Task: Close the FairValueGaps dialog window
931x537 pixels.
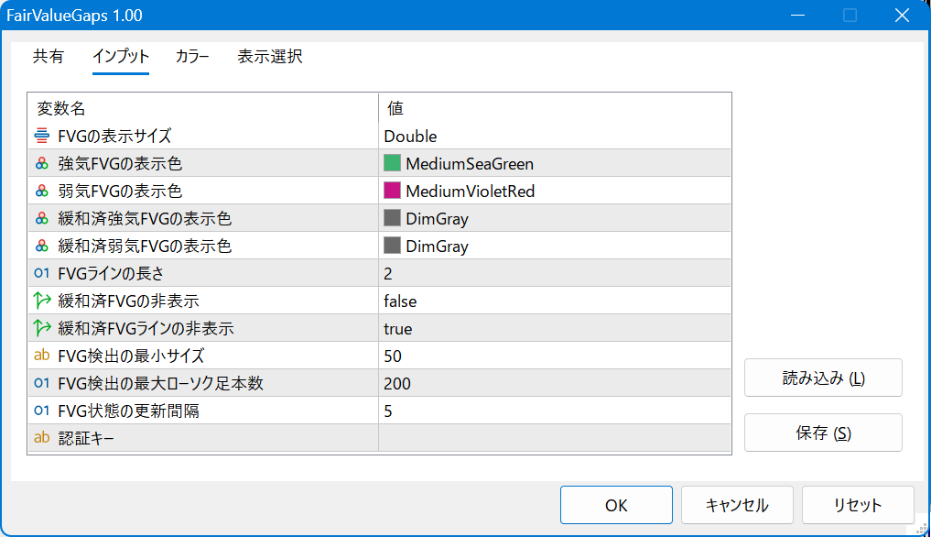Action: (902, 15)
